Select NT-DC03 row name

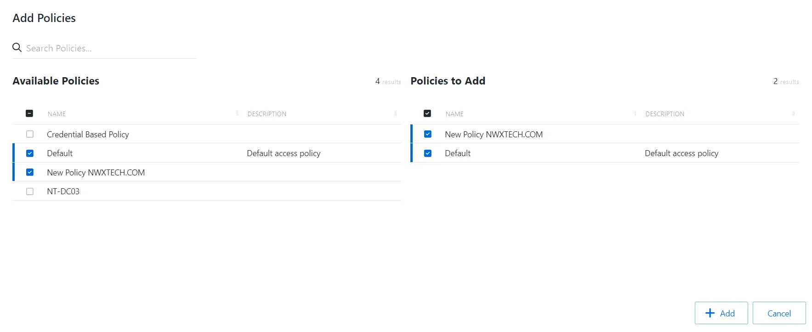point(63,191)
